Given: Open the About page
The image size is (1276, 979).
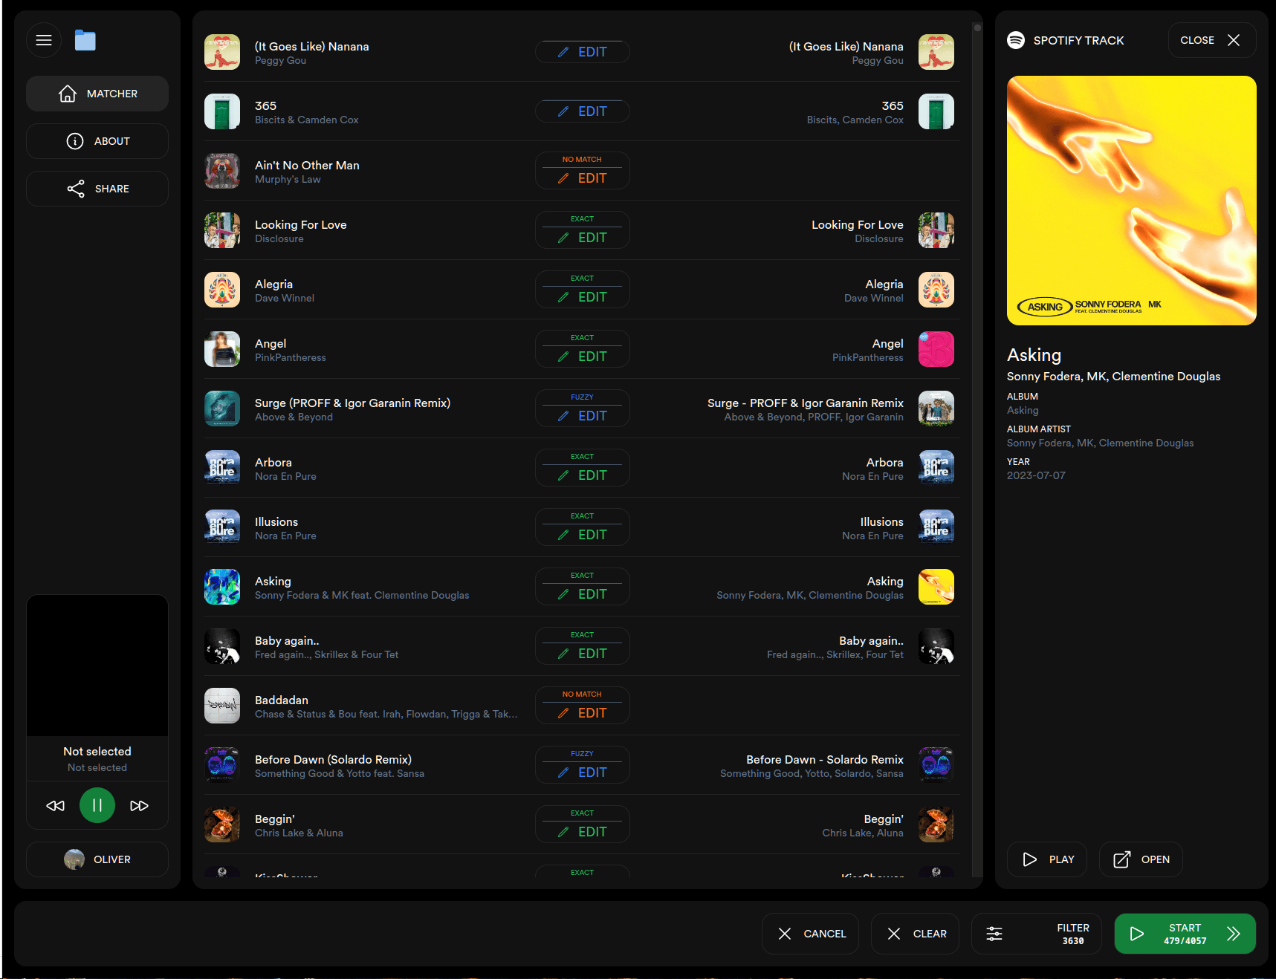Looking at the screenshot, I should coord(97,141).
